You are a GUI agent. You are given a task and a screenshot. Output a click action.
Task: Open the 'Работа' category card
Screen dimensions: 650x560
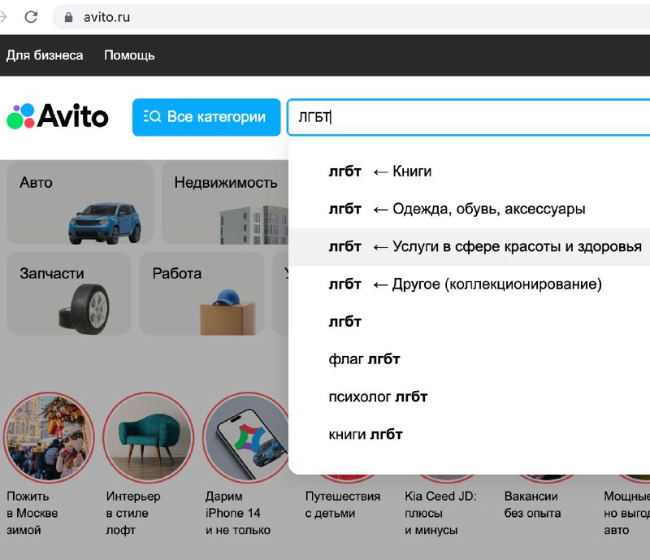tap(201, 293)
